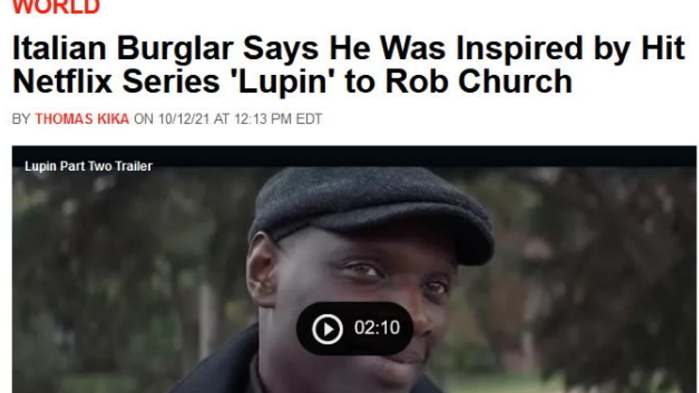699x393 pixels.
Task: Open author Thomas Kika's profile
Action: [82, 119]
